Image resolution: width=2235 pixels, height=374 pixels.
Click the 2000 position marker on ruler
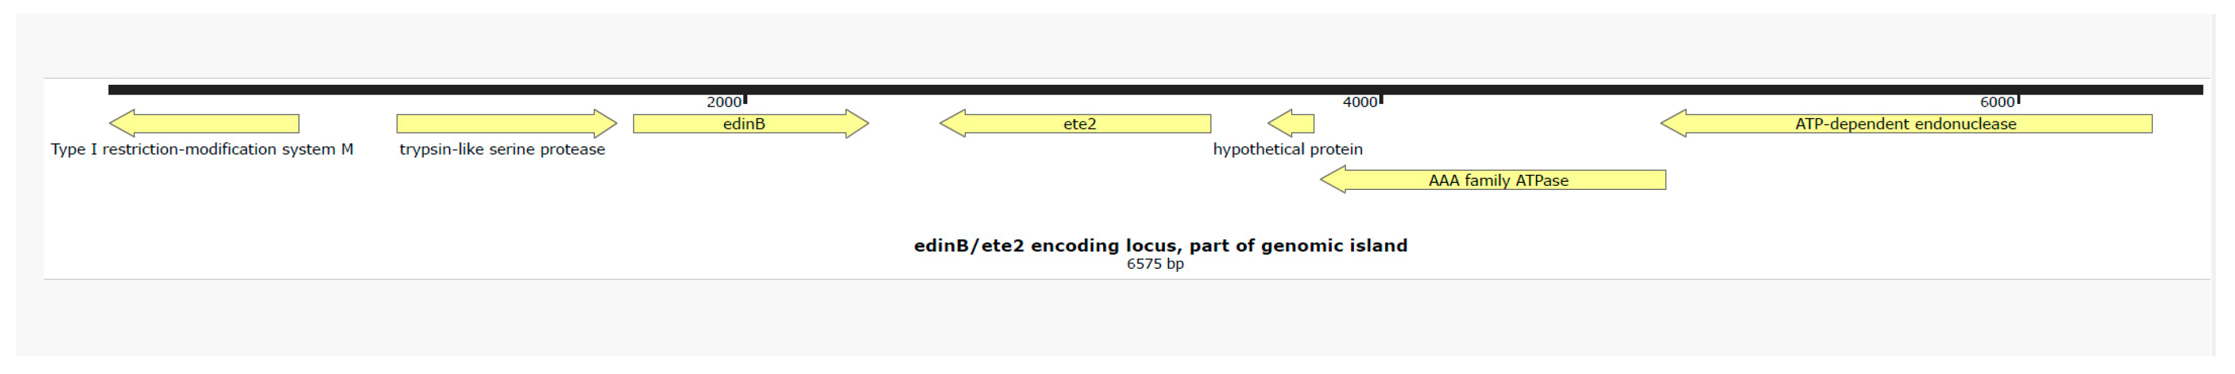click(725, 102)
